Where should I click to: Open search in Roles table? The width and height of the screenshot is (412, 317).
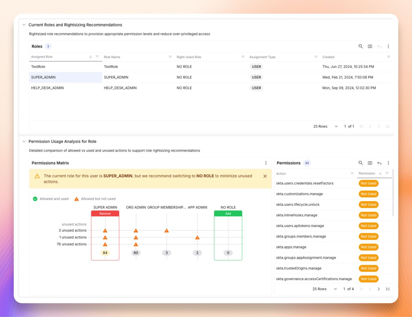(x=360, y=46)
